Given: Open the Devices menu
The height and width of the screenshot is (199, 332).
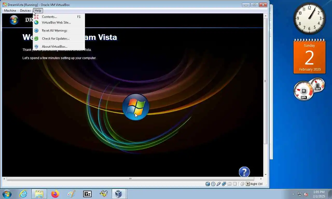Looking at the screenshot, I should pyautogui.click(x=25, y=11).
